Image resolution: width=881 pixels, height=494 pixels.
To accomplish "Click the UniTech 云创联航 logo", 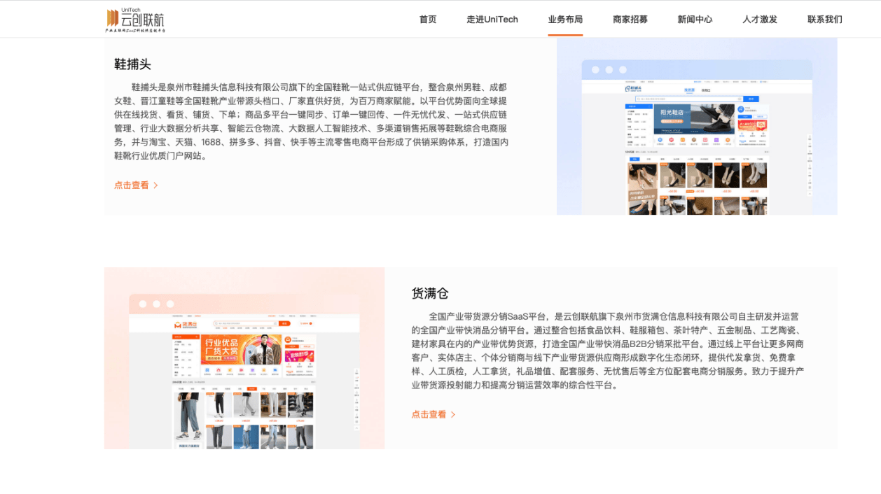I will [135, 20].
